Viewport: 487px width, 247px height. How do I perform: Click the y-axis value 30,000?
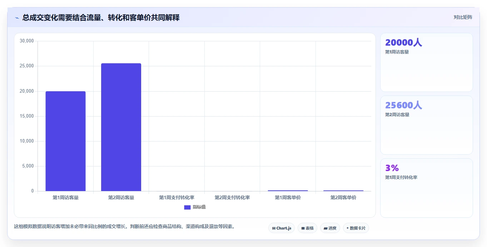pos(27,41)
